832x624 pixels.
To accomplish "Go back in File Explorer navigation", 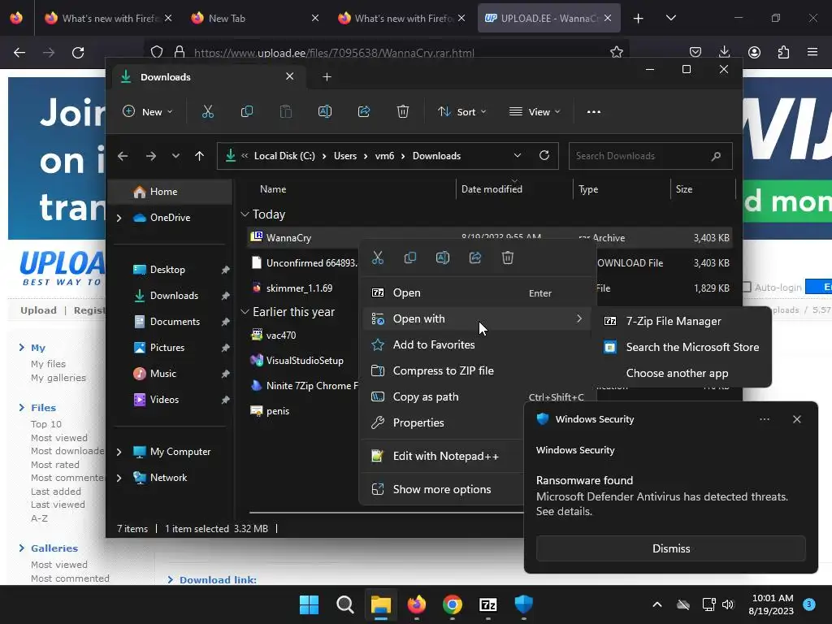I will (123, 156).
